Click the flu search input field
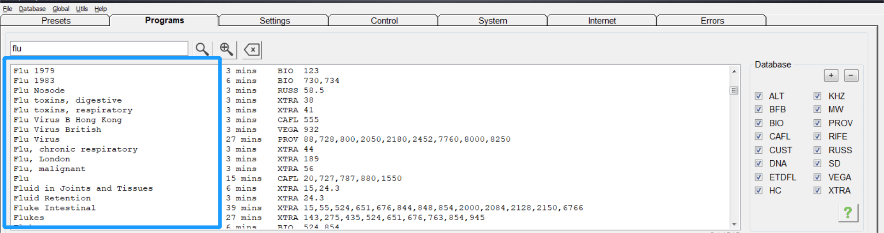This screenshot has height=233, width=884. [x=99, y=48]
